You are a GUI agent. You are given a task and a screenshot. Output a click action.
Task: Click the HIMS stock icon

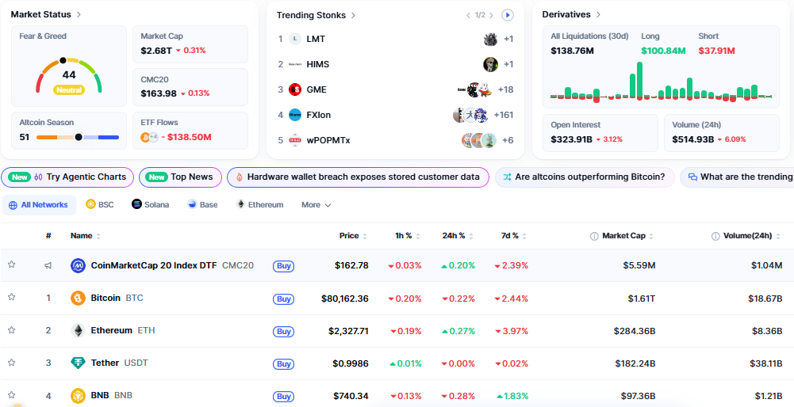(x=295, y=64)
